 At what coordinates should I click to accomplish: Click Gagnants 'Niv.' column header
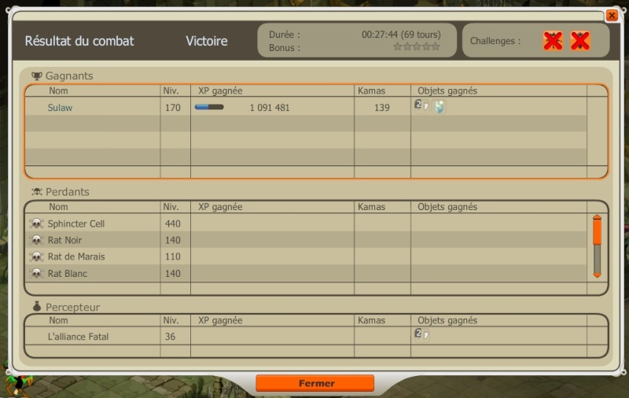[x=171, y=90]
